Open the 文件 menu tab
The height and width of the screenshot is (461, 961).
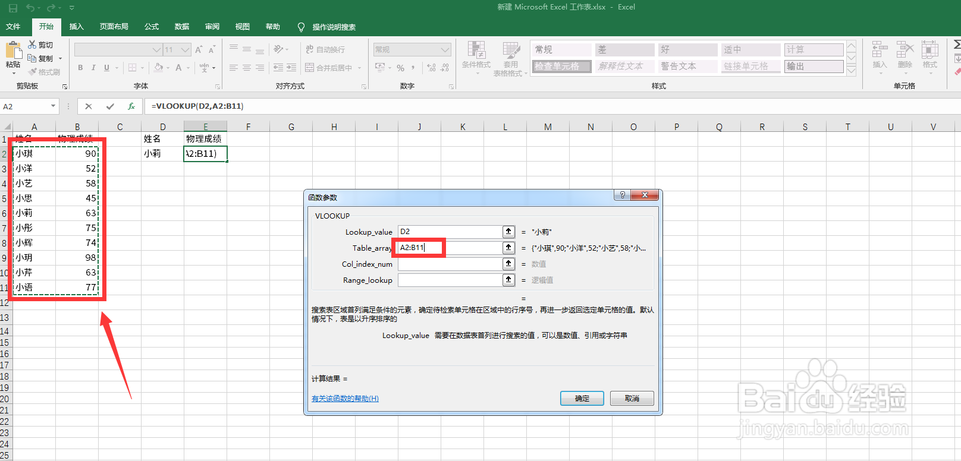pyautogui.click(x=13, y=27)
